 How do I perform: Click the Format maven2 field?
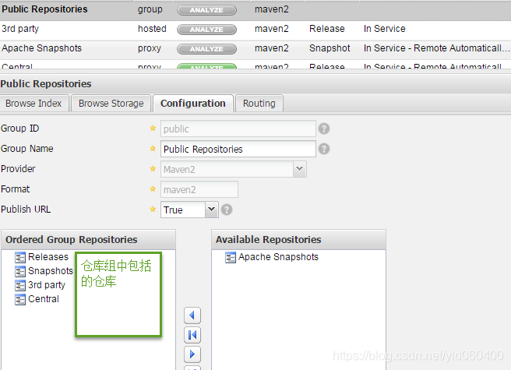(199, 189)
